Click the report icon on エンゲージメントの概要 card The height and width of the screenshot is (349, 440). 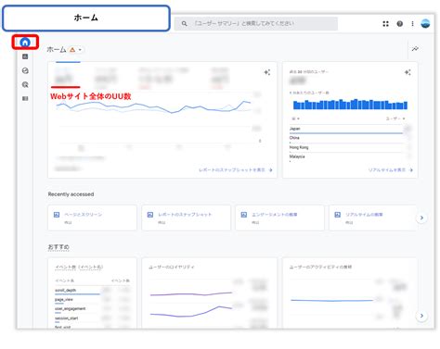coord(244,215)
